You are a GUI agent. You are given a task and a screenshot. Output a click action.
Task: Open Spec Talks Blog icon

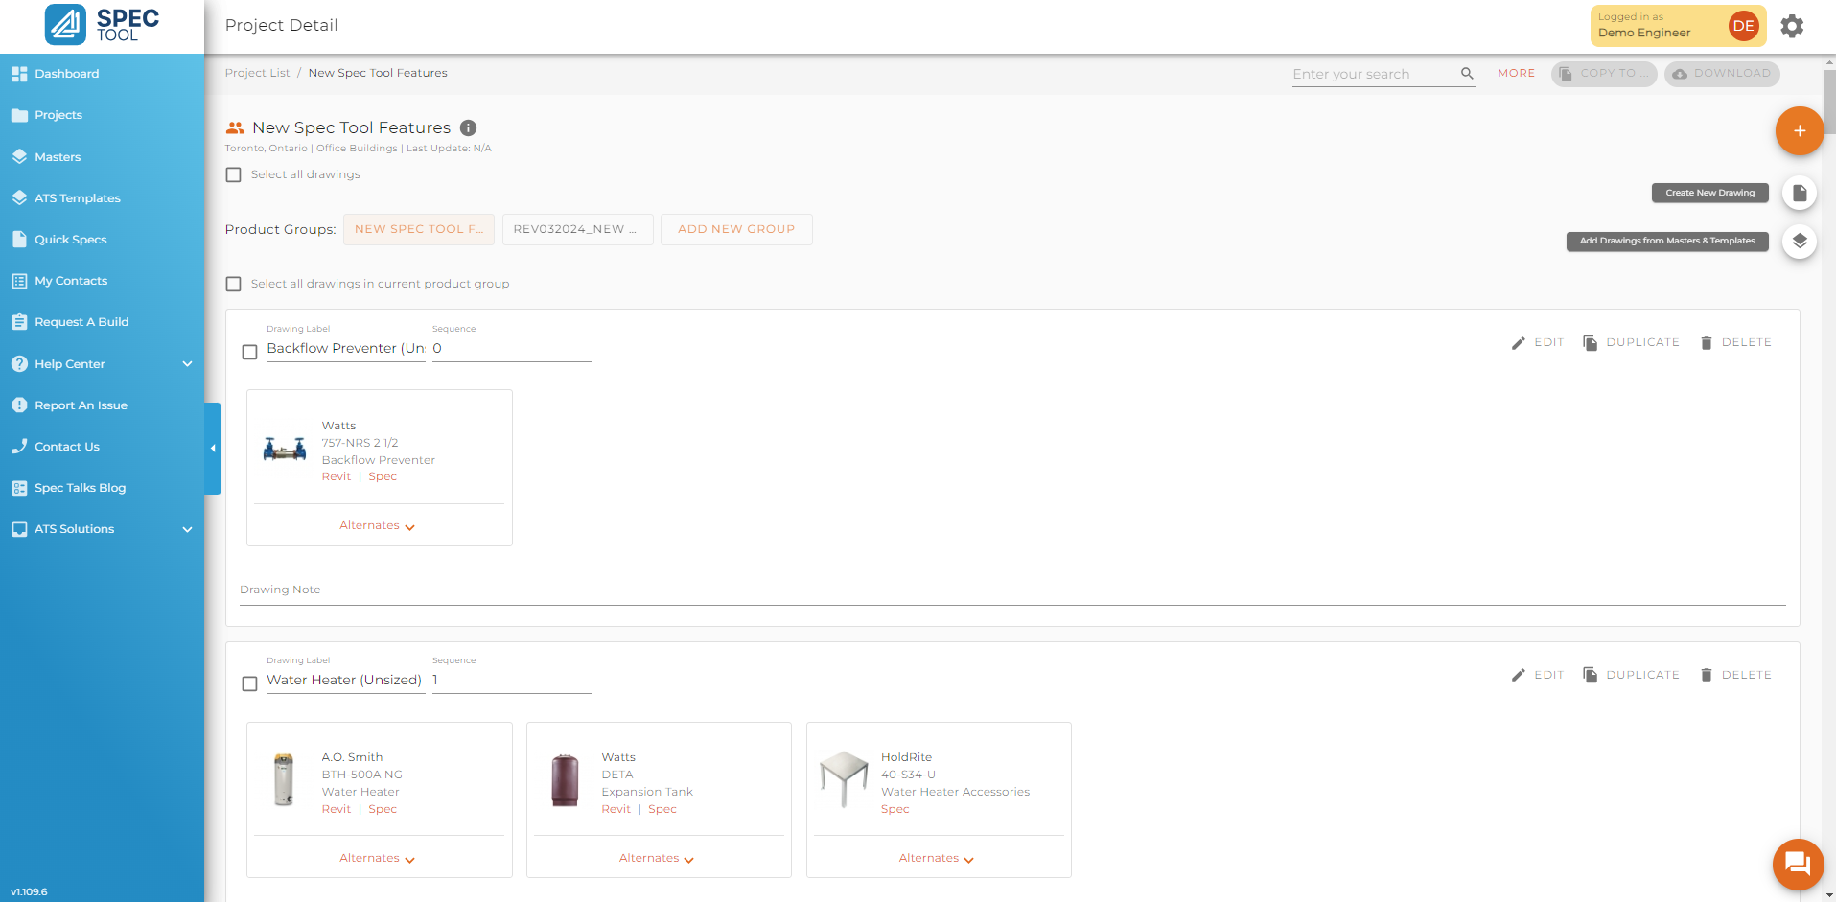point(19,488)
